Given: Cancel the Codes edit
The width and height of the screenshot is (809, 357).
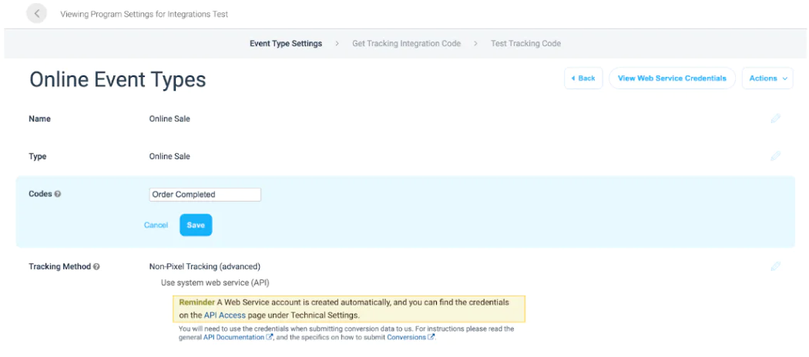Looking at the screenshot, I should tap(156, 225).
